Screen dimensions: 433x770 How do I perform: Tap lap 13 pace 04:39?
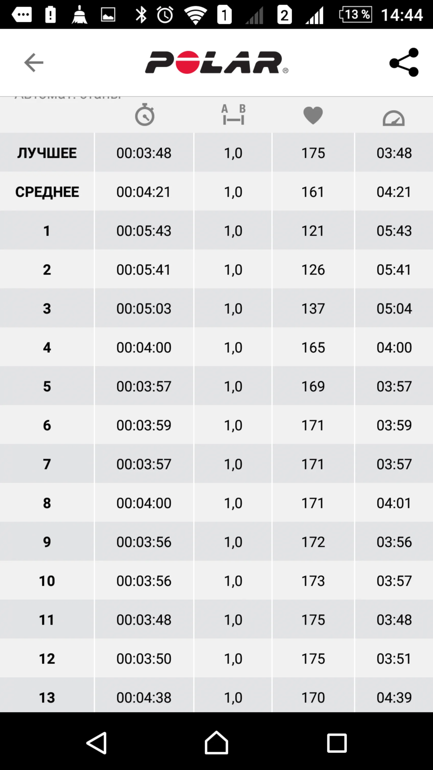point(394,697)
